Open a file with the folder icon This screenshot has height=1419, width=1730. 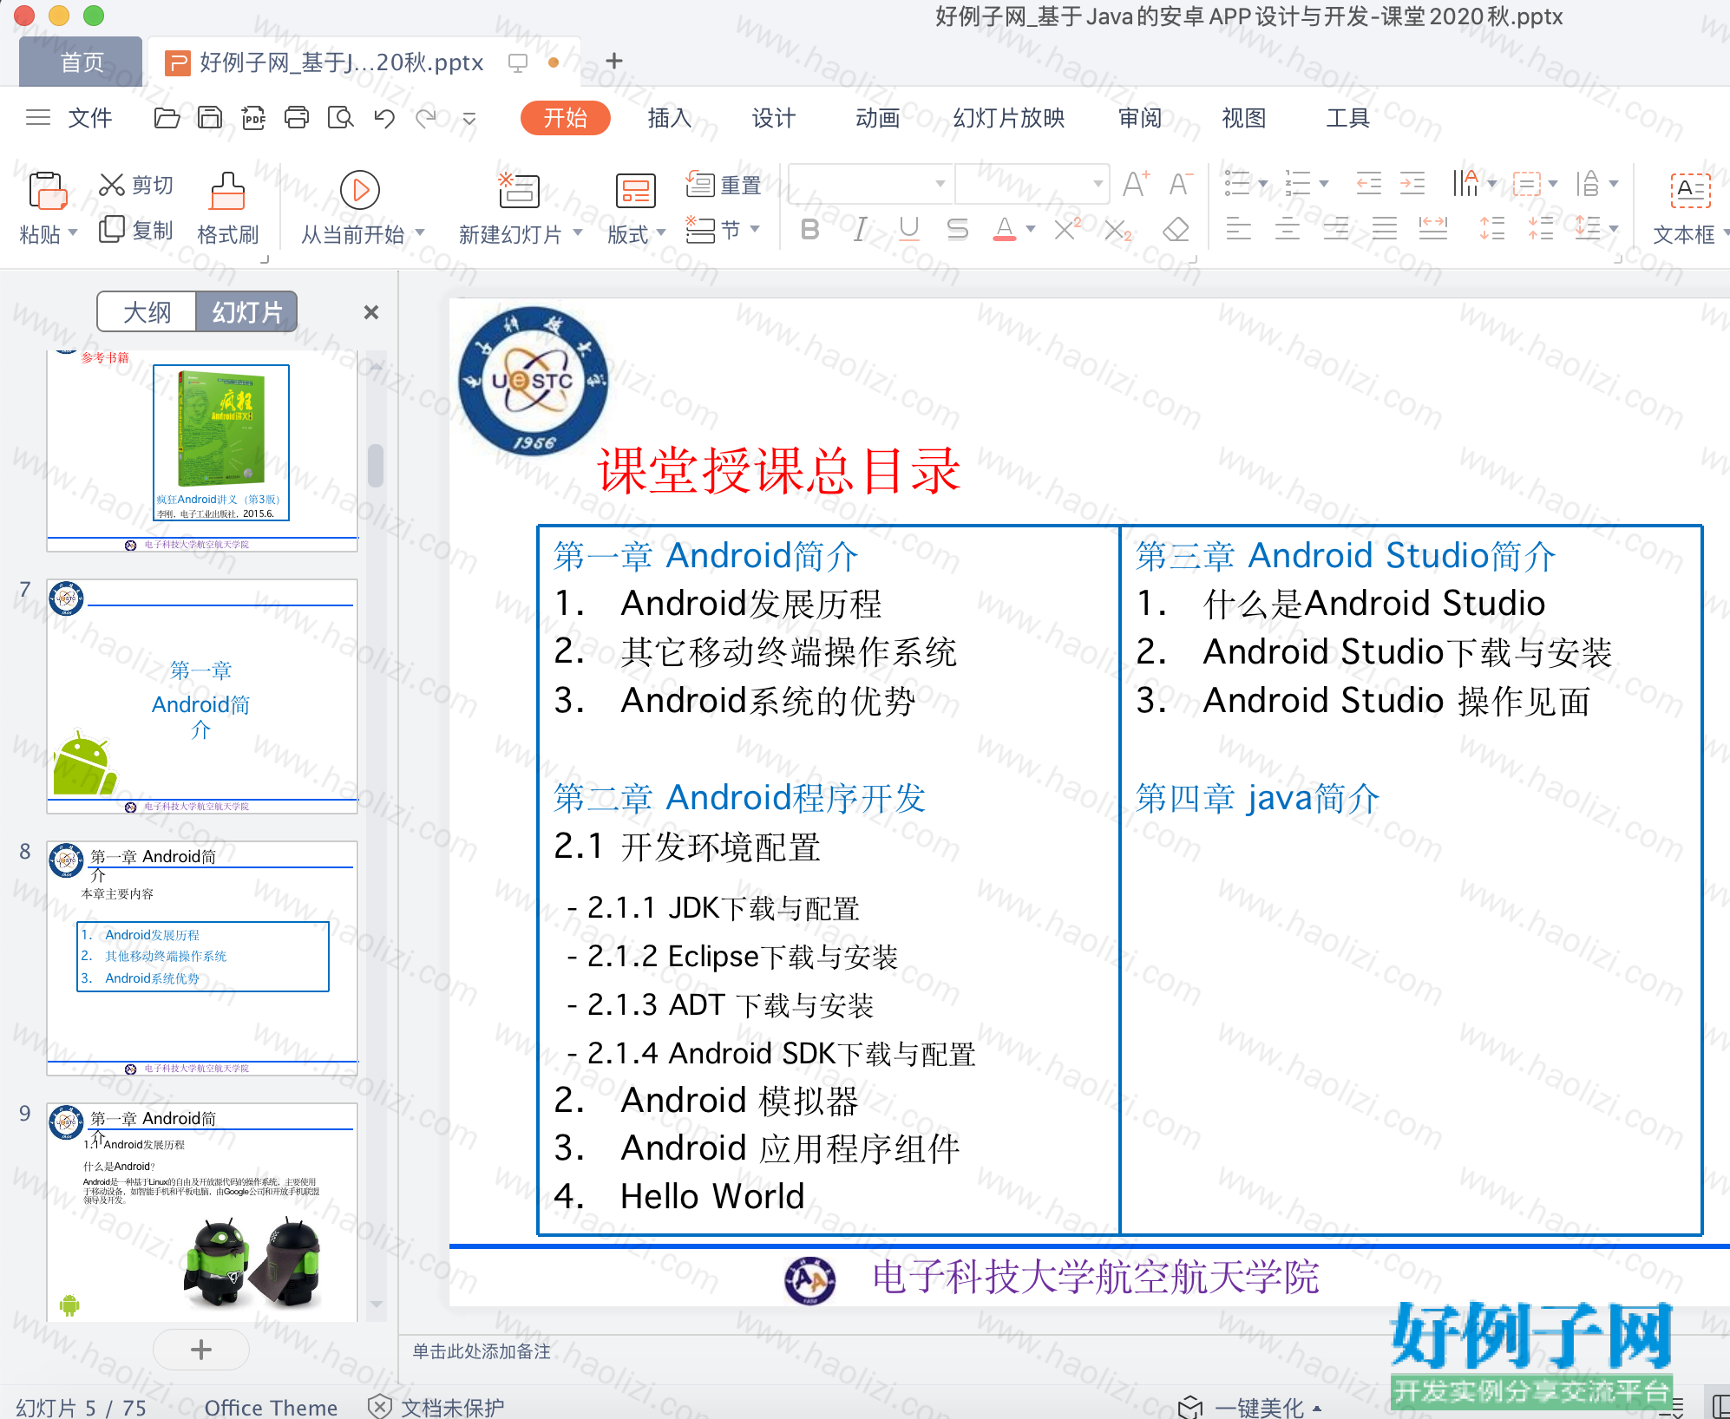tap(167, 118)
